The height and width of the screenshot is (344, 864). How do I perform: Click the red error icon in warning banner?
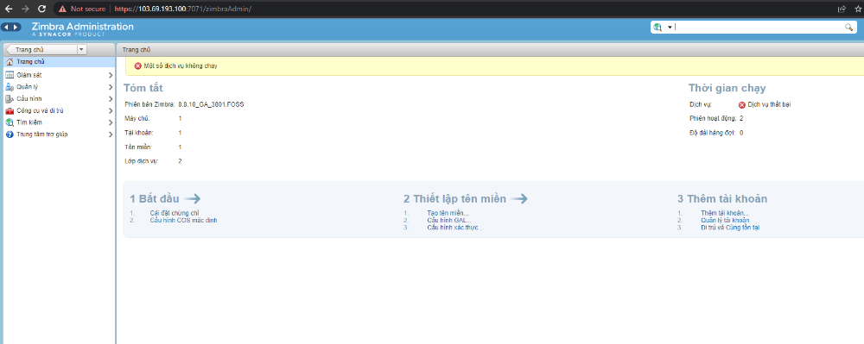pos(137,66)
